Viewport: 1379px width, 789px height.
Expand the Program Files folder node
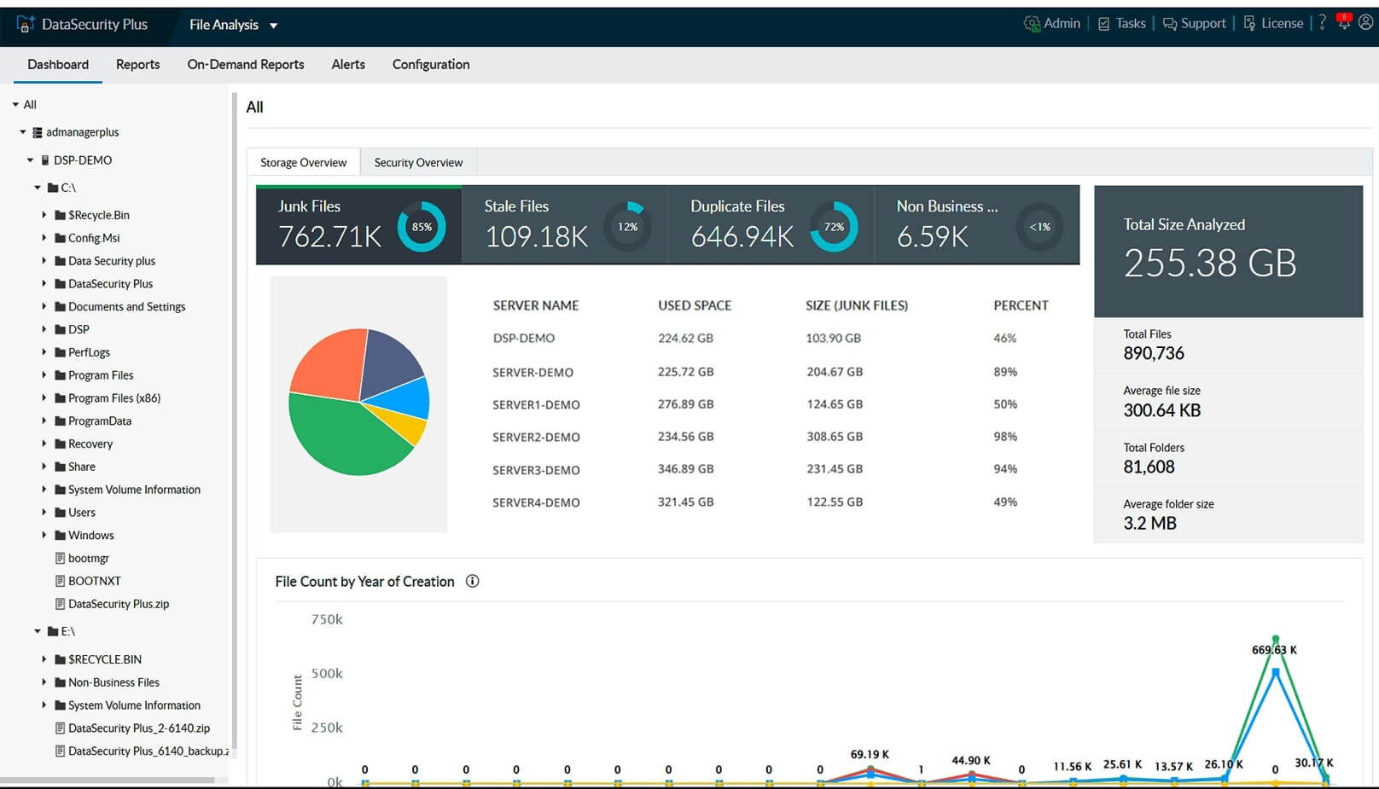pyautogui.click(x=44, y=374)
